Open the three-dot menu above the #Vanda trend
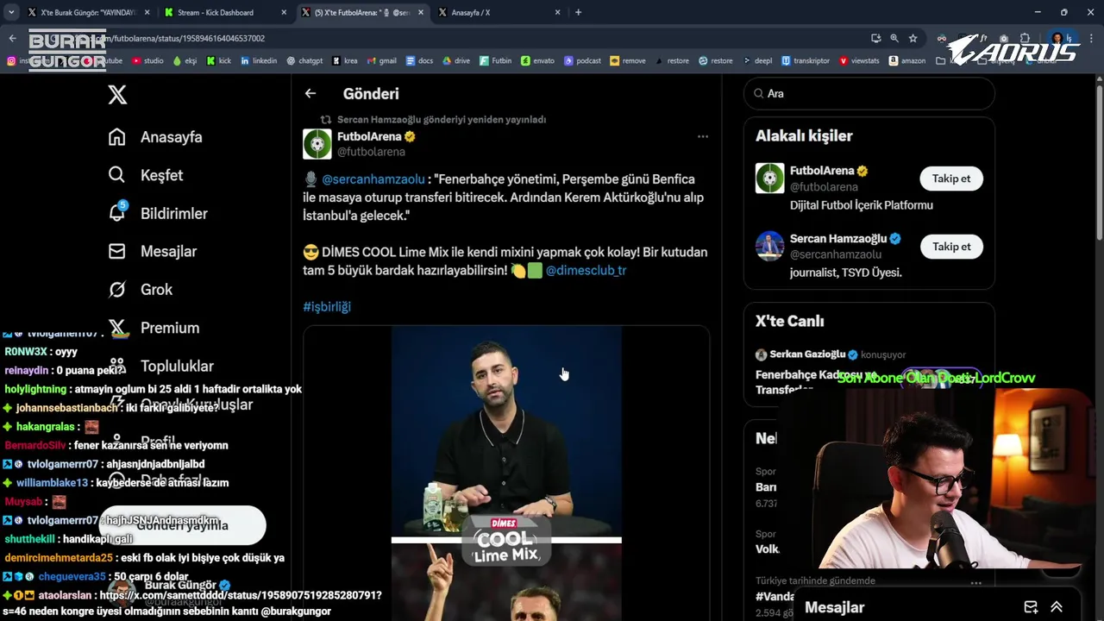Image resolution: width=1104 pixels, height=621 pixels. pos(975,582)
